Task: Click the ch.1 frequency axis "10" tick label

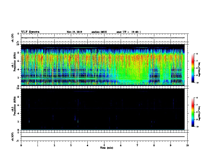Action: (x=18, y=44)
